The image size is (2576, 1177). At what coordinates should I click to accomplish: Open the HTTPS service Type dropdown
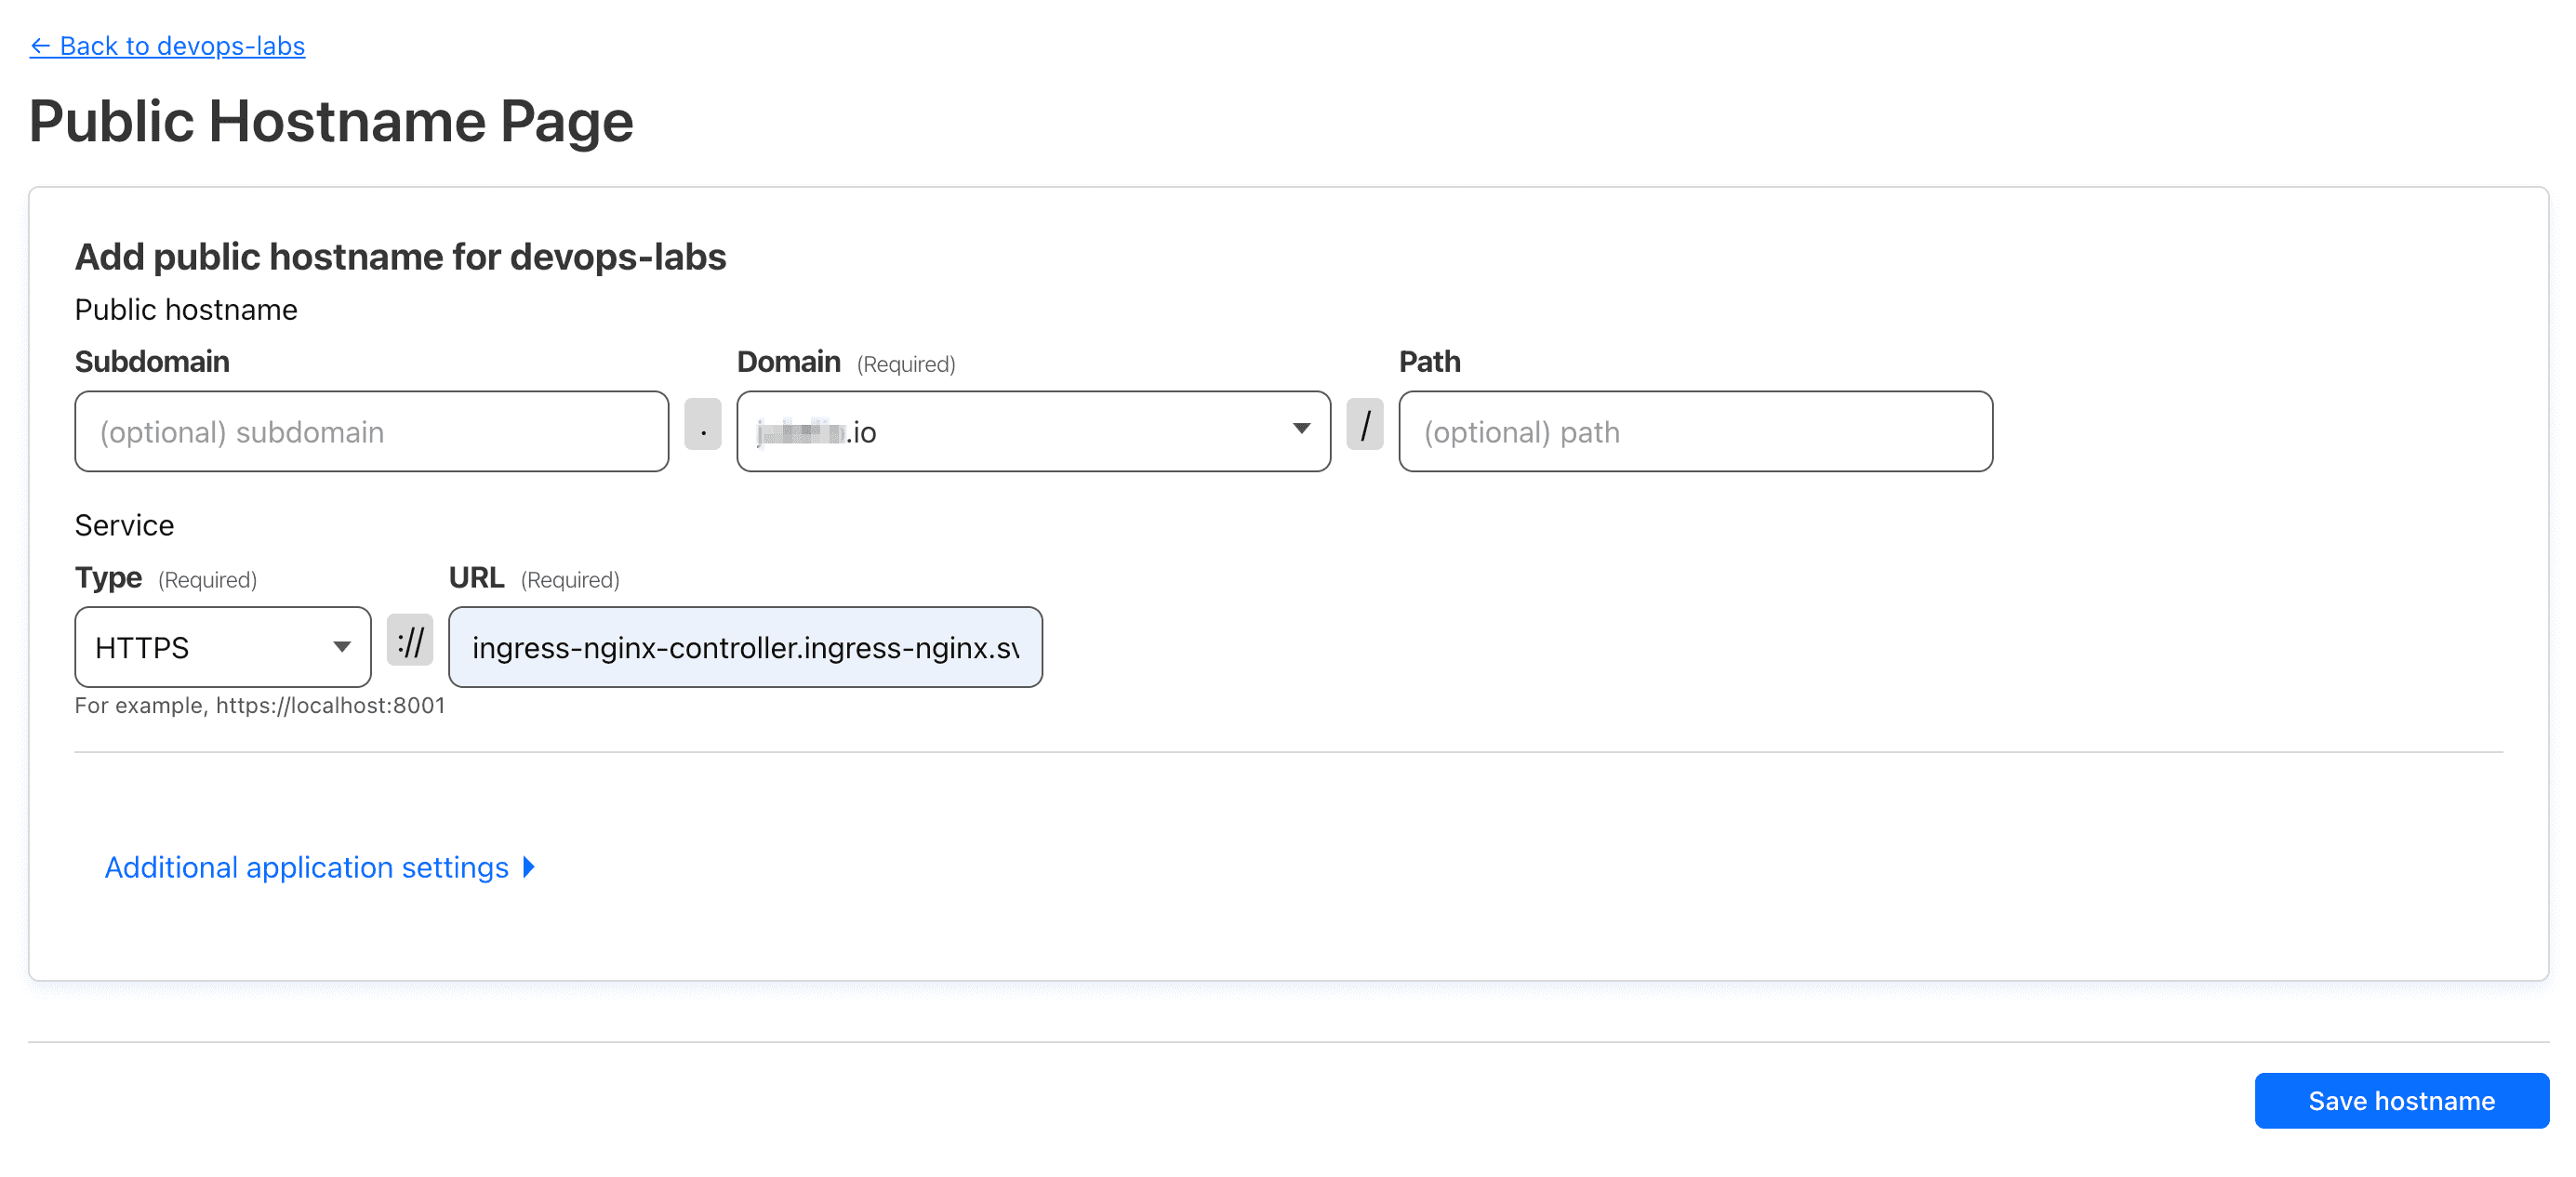(x=222, y=648)
